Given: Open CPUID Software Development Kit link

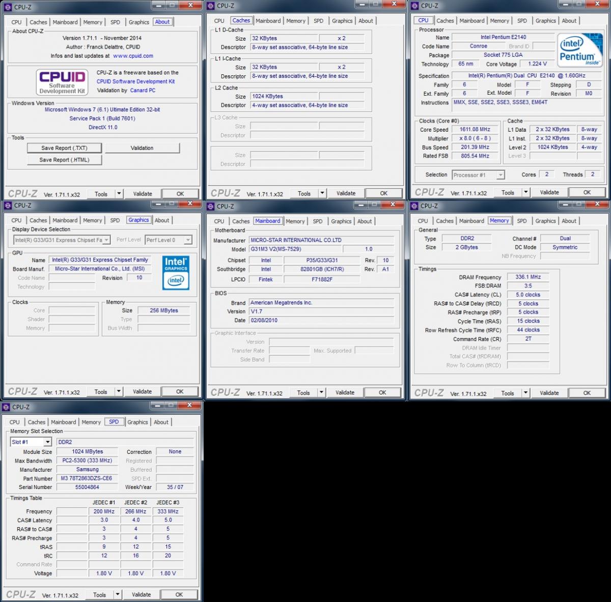Looking at the screenshot, I should tap(135, 81).
